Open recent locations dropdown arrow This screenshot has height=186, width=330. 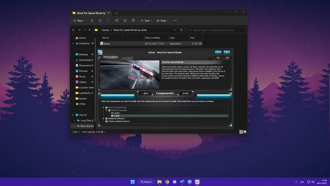85,30
